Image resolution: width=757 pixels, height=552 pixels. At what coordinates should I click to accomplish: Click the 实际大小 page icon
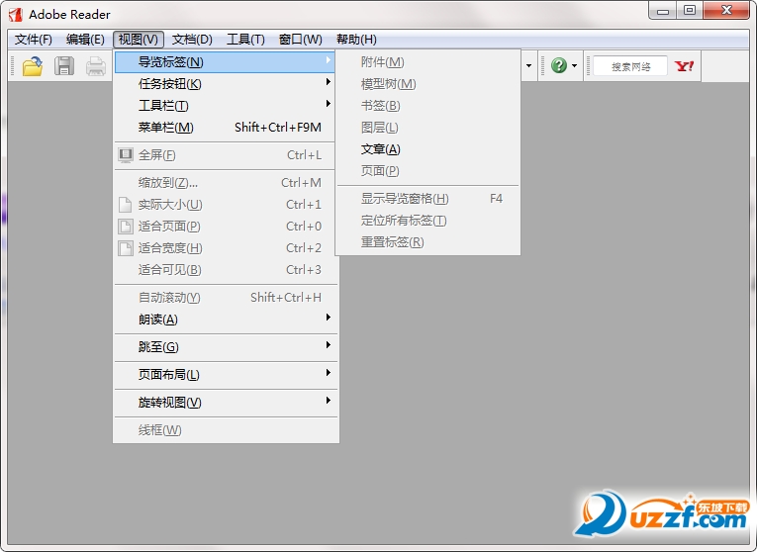(x=126, y=205)
